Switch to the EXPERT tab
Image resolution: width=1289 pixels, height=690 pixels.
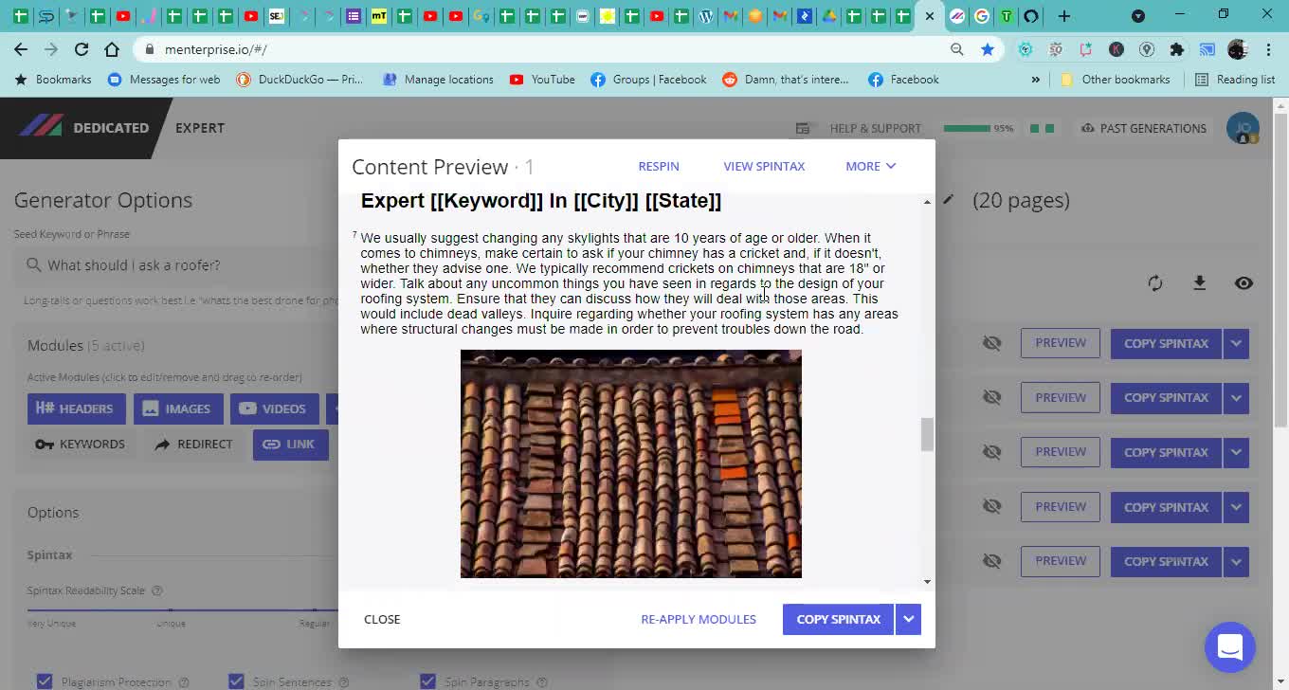tap(200, 128)
